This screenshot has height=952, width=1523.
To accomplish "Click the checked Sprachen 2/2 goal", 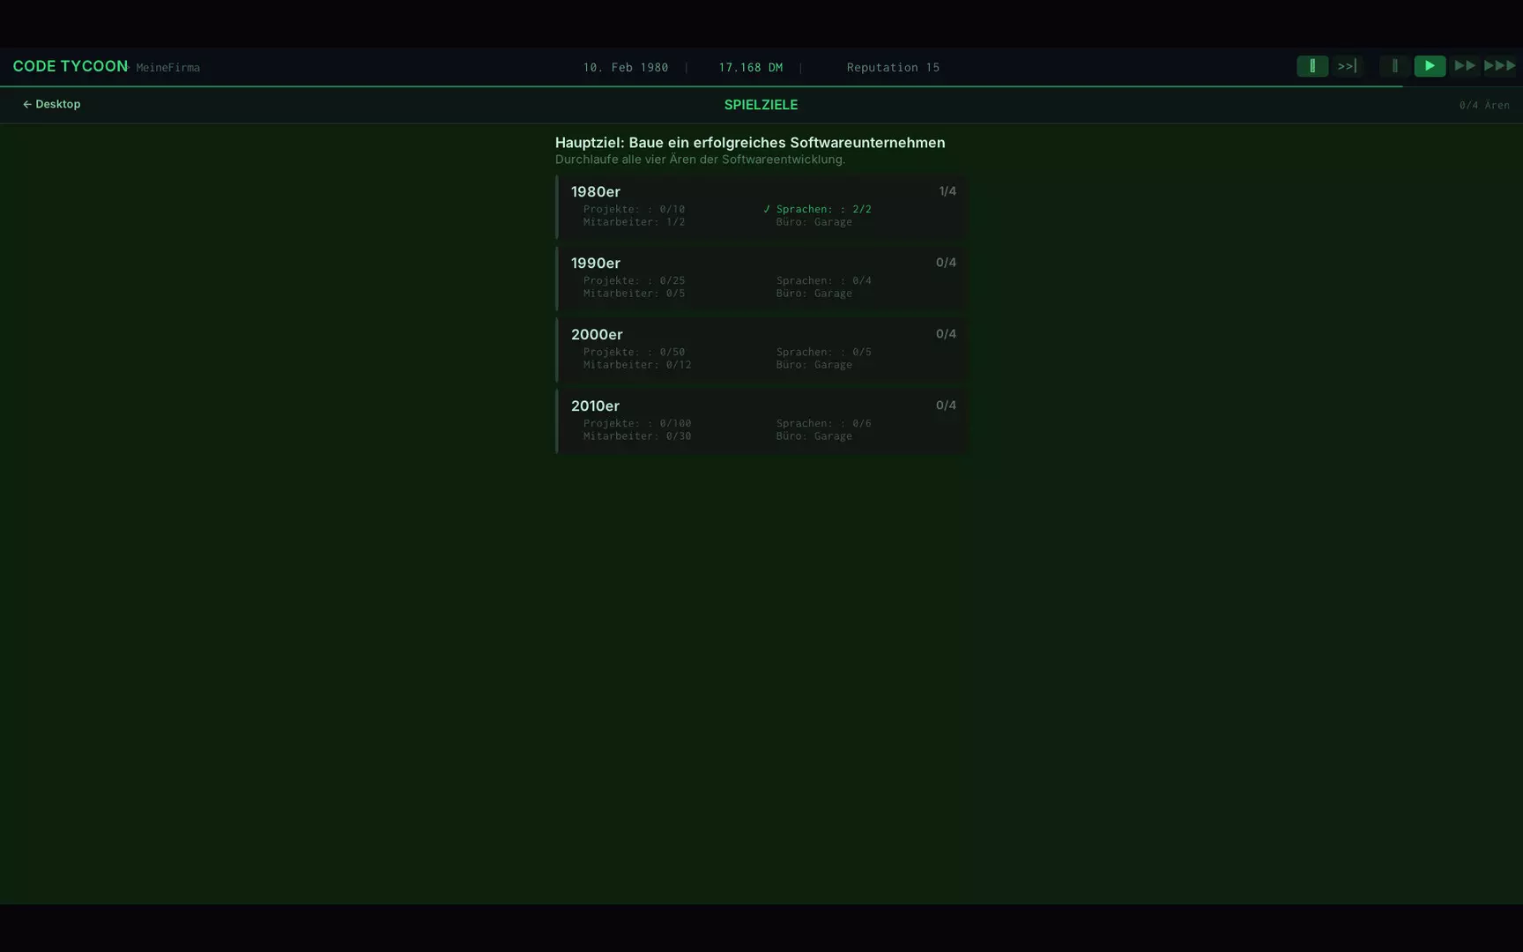I will pos(817,209).
